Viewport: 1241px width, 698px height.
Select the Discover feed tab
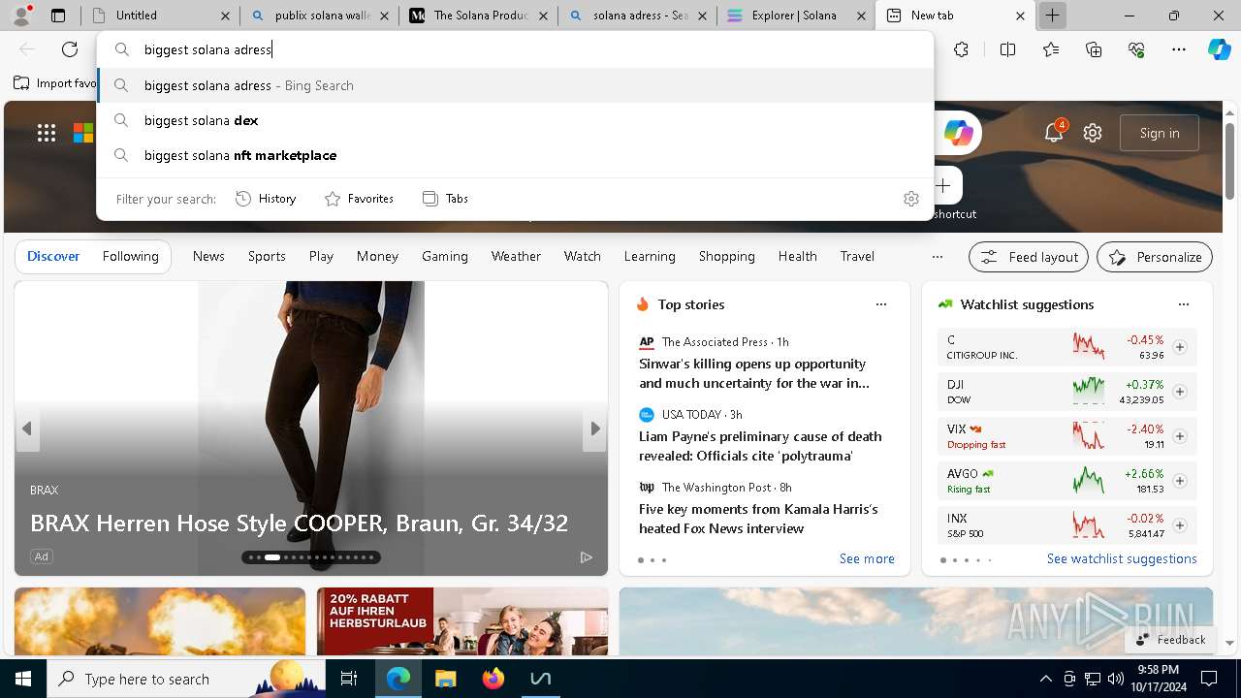pos(53,256)
